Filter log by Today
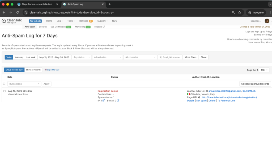Screen dimensions: 272x153 pyautogui.click(x=9, y=57)
